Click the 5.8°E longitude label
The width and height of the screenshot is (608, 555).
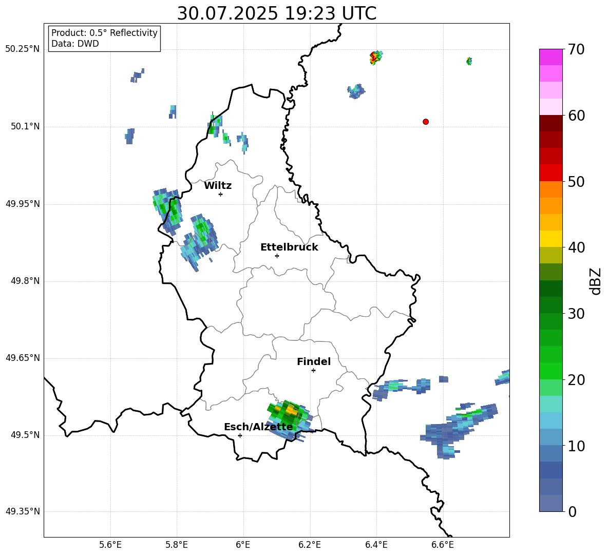[177, 545]
